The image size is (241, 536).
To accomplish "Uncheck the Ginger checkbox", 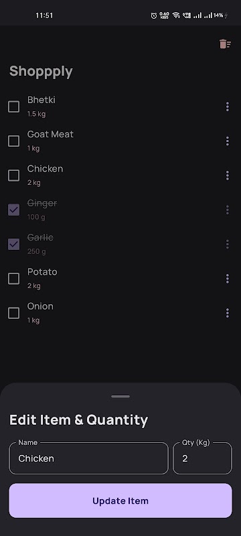I will coord(13,210).
